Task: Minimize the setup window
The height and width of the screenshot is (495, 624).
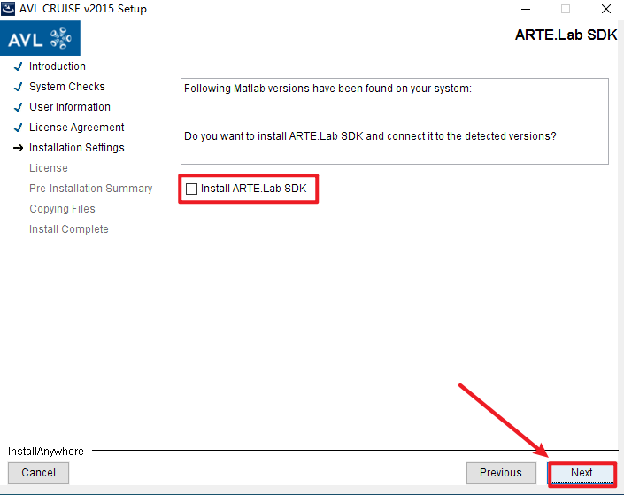Action: [524, 9]
